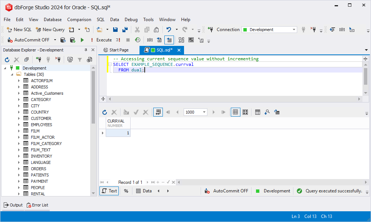Expand the ACTORFILM table node
The image size is (371, 222).
(19, 81)
